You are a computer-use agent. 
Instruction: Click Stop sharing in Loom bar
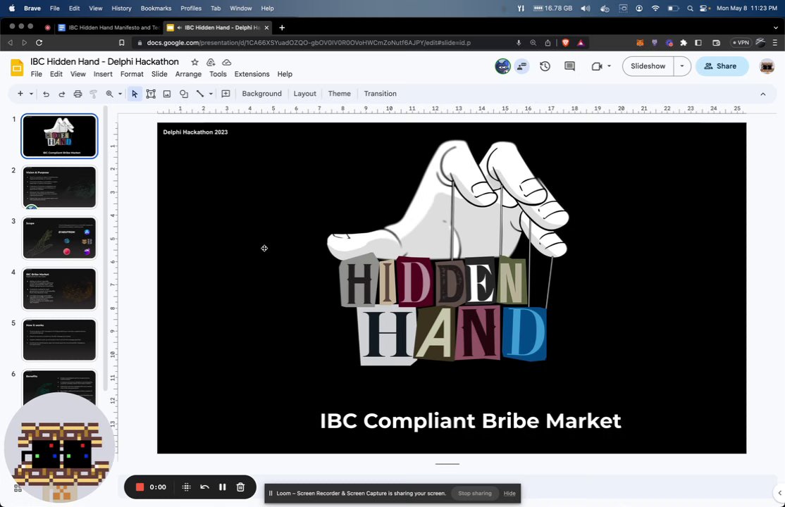click(x=475, y=494)
